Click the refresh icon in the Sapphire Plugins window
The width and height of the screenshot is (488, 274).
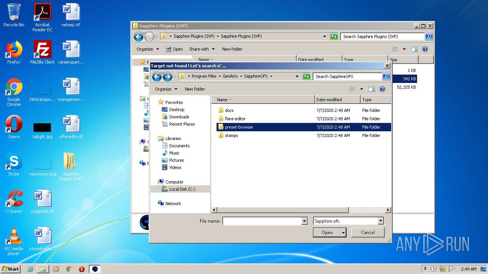tap(334, 37)
